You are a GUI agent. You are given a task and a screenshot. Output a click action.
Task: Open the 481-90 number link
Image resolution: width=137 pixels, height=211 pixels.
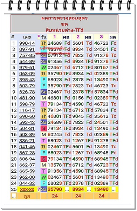27,98
